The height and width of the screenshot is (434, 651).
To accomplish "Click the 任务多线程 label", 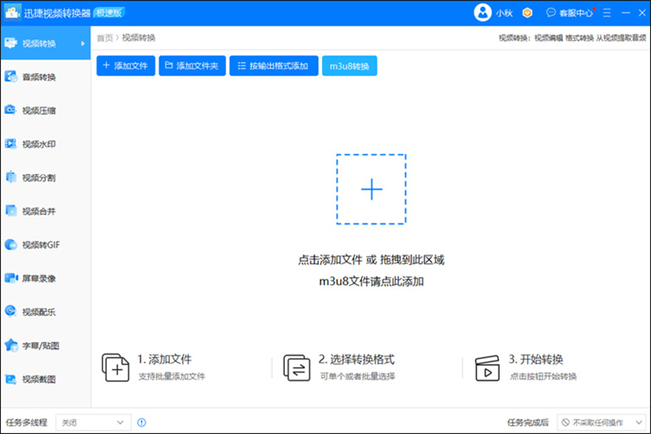I will click(26, 422).
